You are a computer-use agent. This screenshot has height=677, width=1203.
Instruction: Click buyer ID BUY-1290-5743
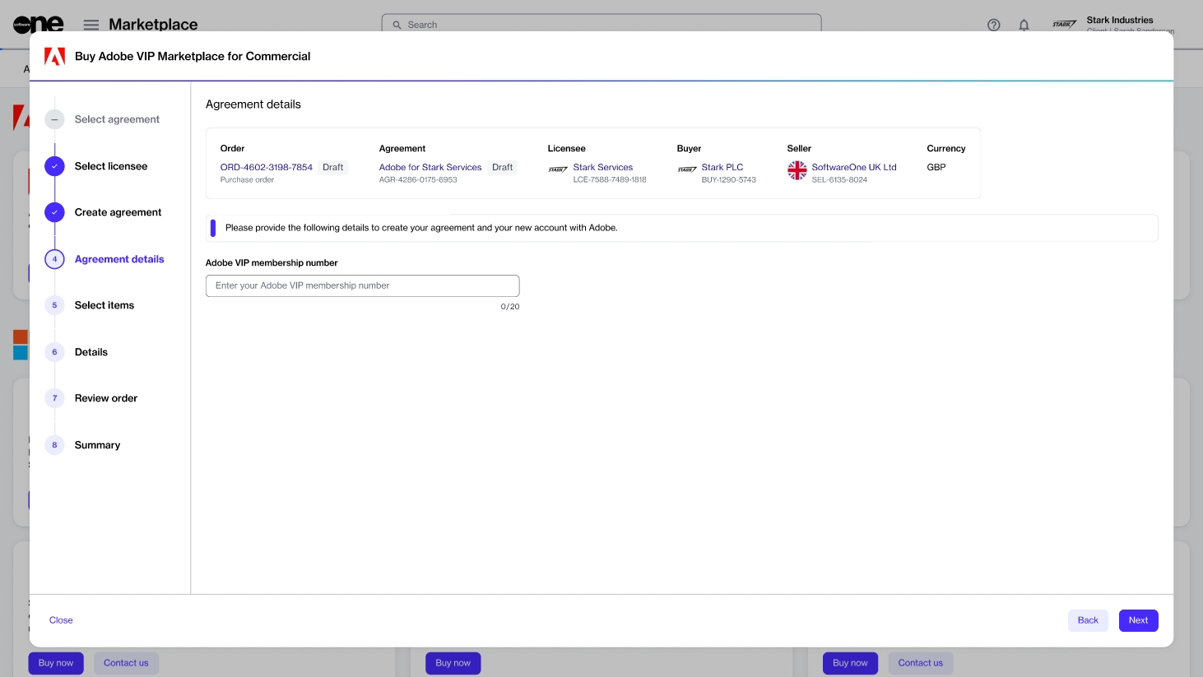729,179
